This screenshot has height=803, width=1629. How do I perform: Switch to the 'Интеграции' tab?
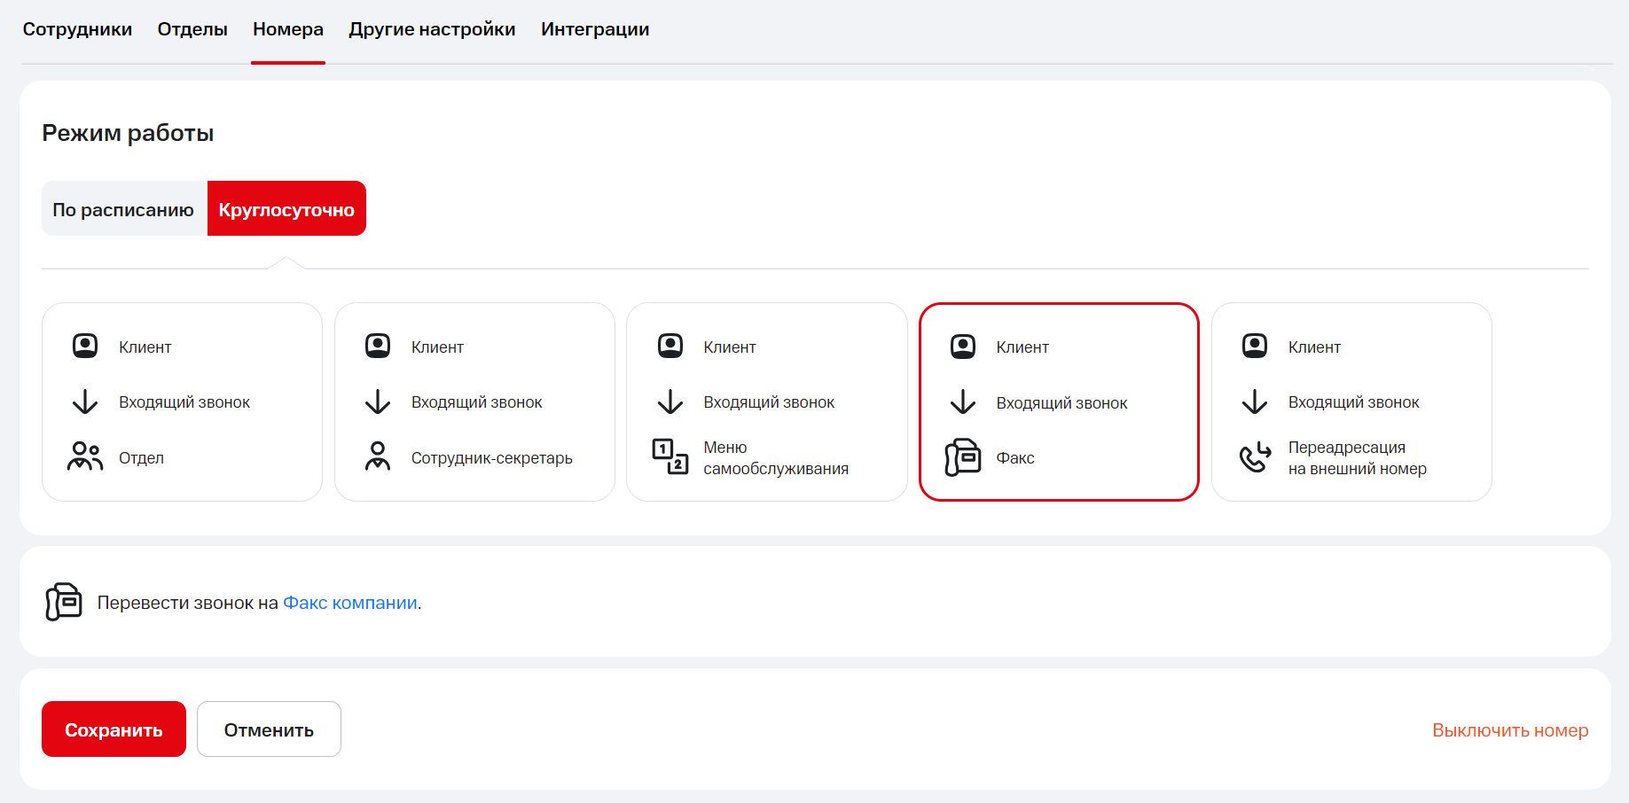click(x=595, y=29)
